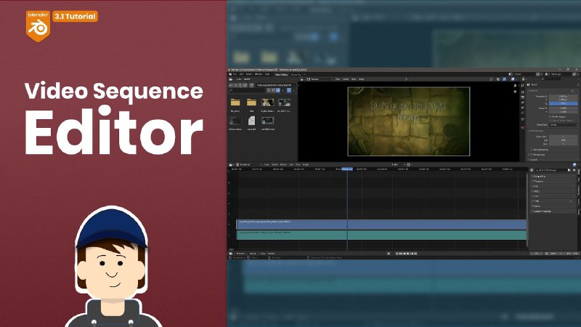The height and width of the screenshot is (327, 581).
Task: Expand Compositing panel in strip sidebar
Action: (x=540, y=177)
